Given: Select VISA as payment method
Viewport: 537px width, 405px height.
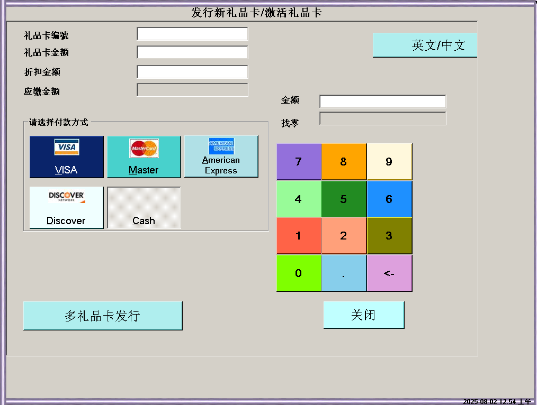Looking at the screenshot, I should (66, 157).
